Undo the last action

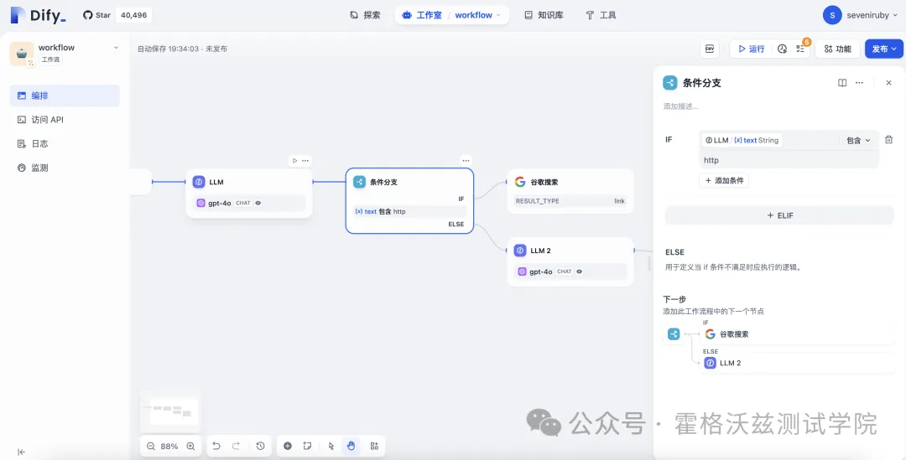pyautogui.click(x=216, y=446)
